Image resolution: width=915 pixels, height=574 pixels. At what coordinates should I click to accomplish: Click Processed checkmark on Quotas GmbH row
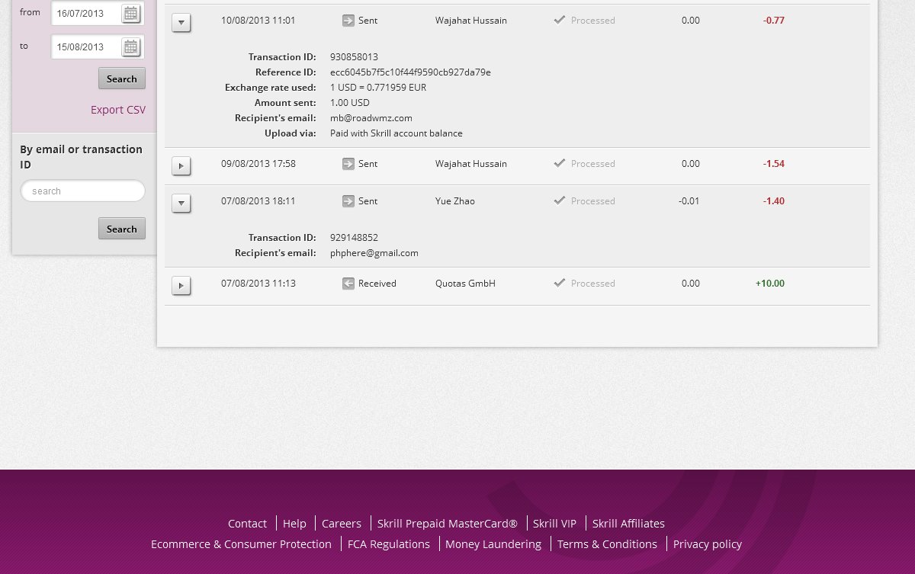[560, 283]
